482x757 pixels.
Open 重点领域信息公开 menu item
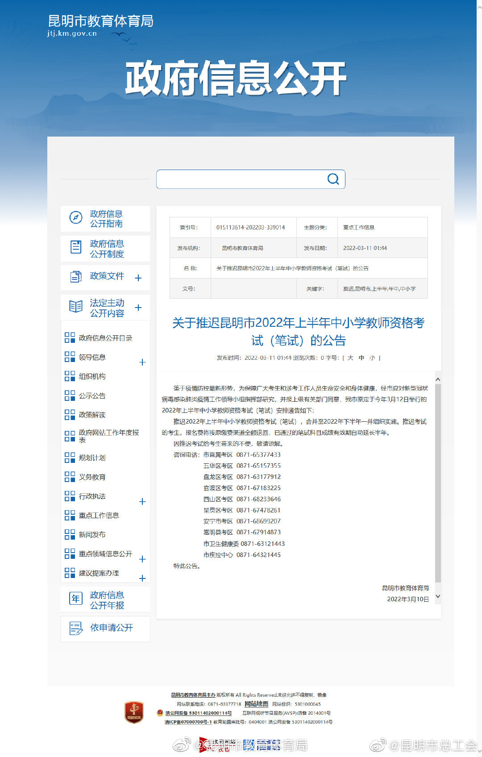pos(106,553)
